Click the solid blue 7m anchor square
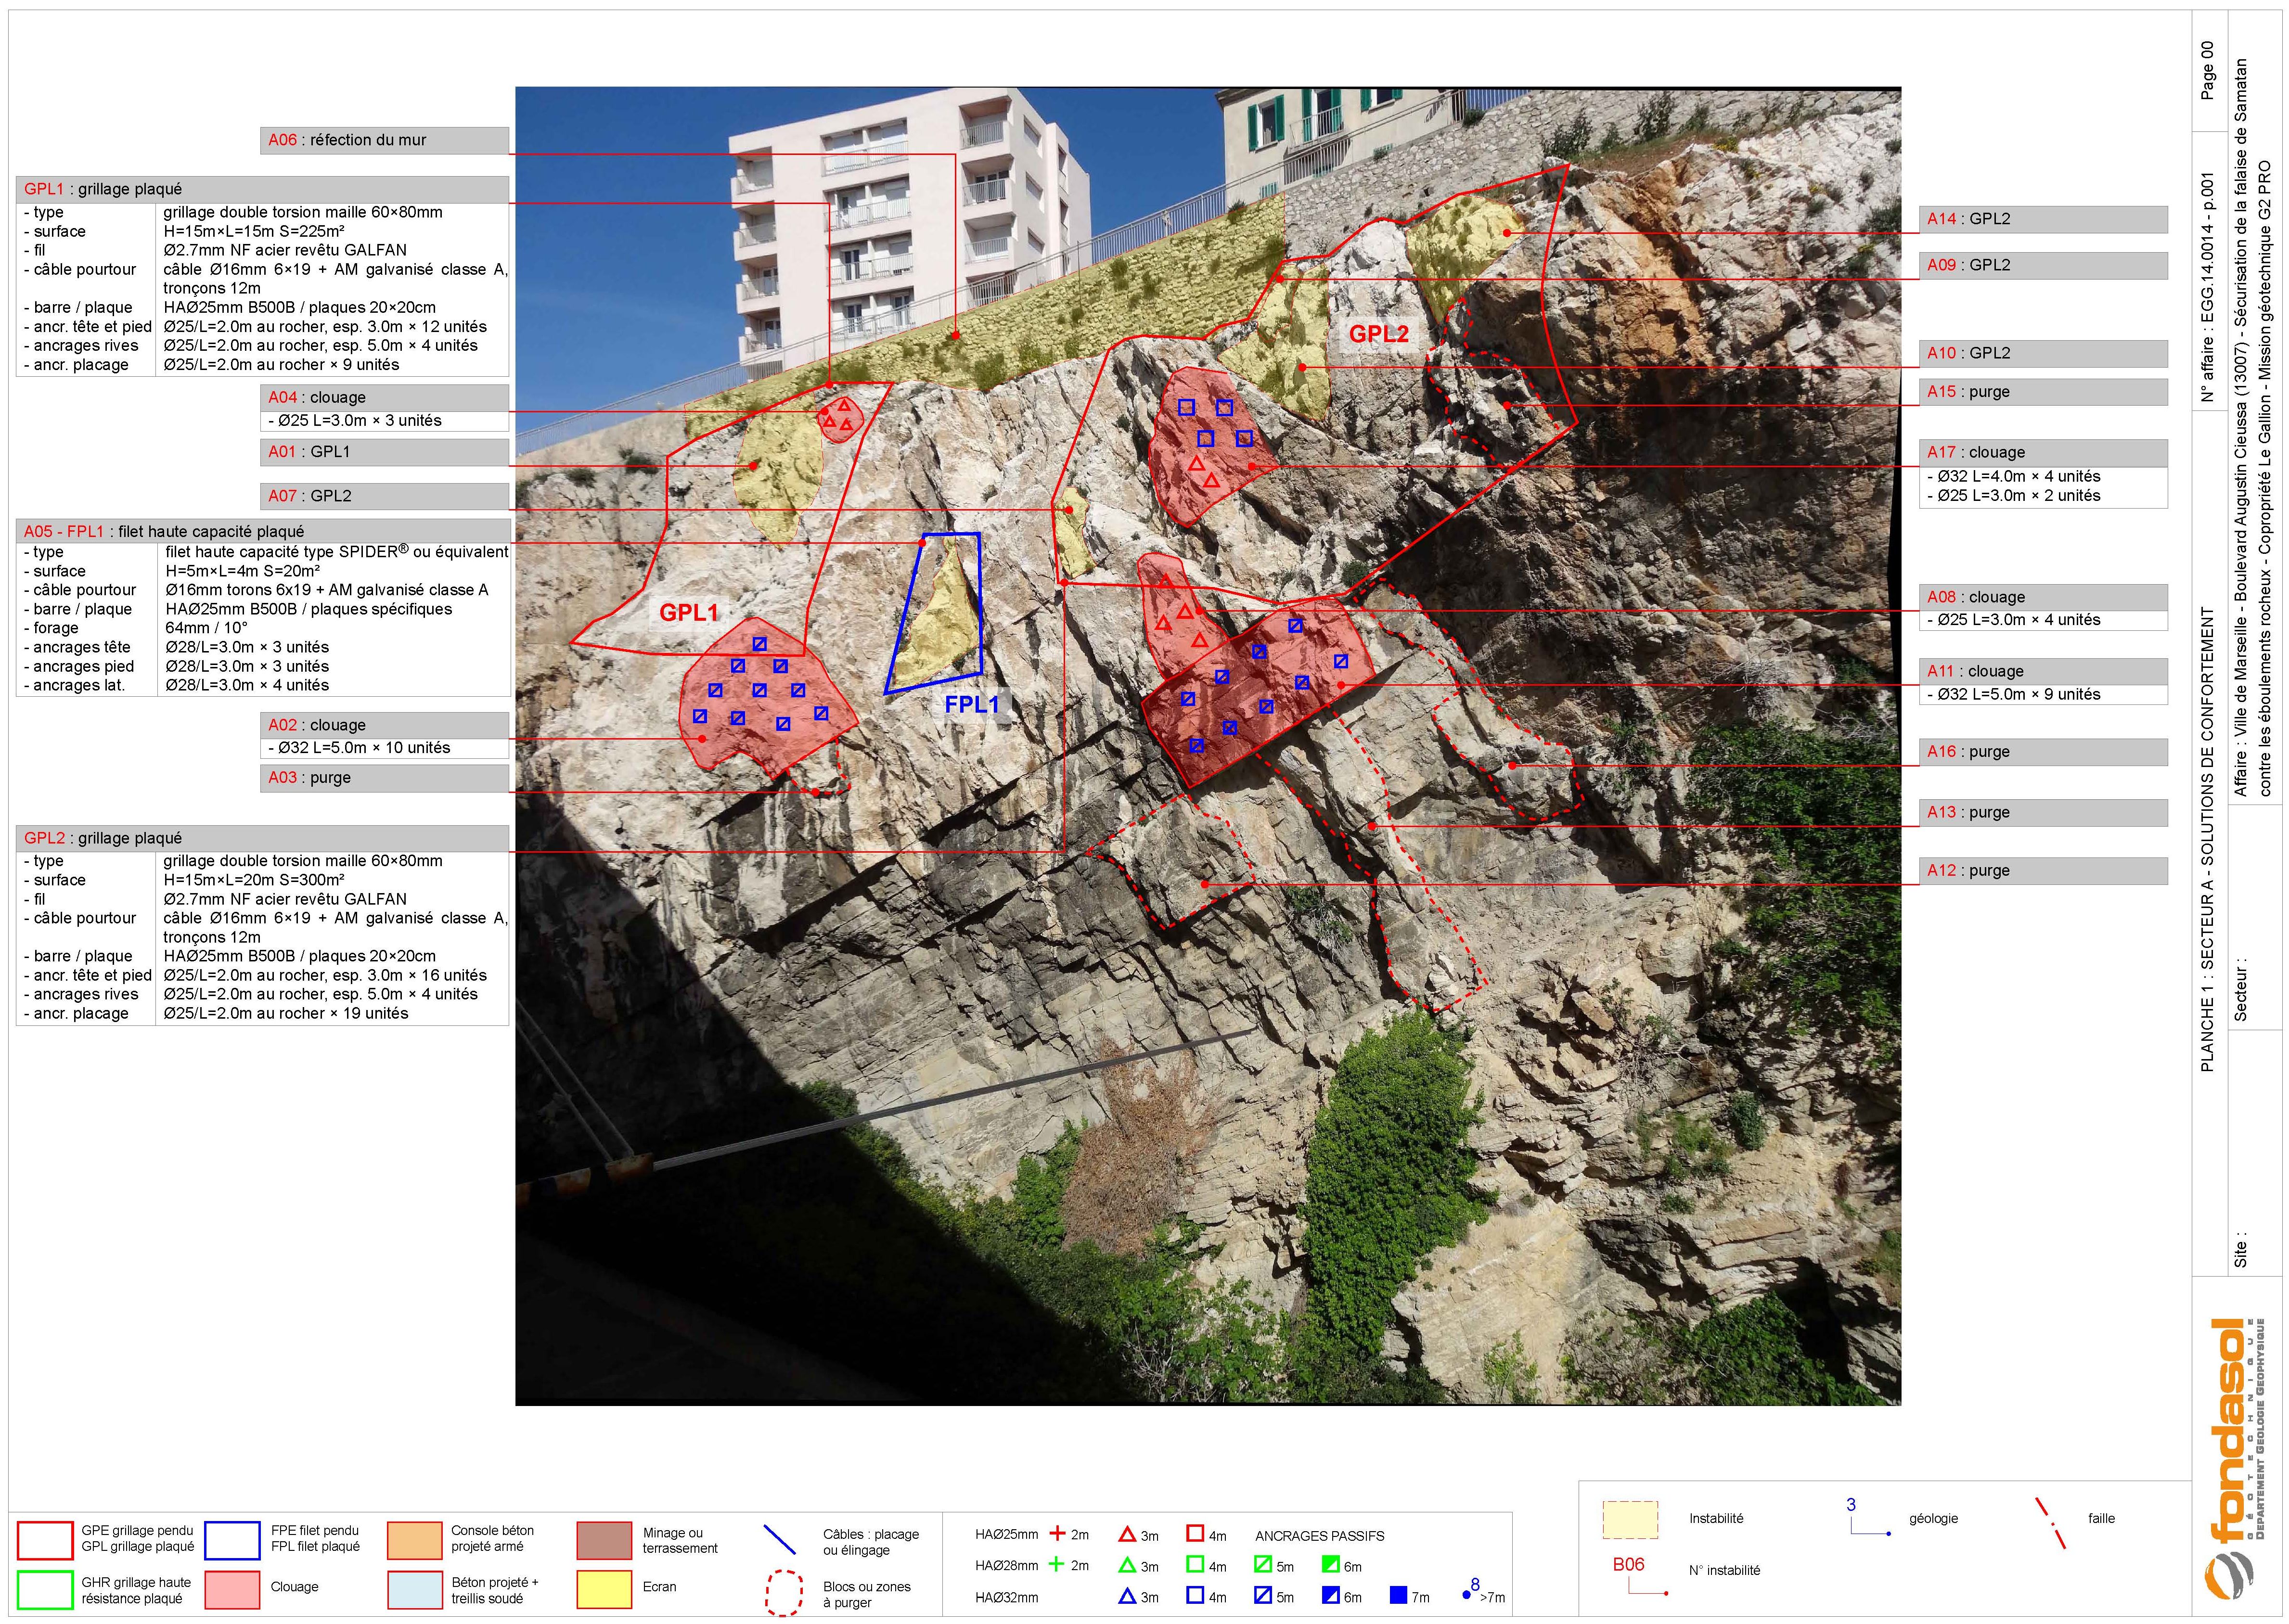 pos(1398,1596)
